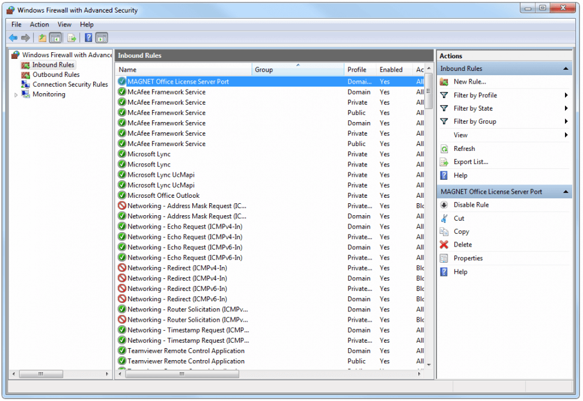
Task: Select the MAGNET Office License Server Port rule
Action: (x=270, y=82)
